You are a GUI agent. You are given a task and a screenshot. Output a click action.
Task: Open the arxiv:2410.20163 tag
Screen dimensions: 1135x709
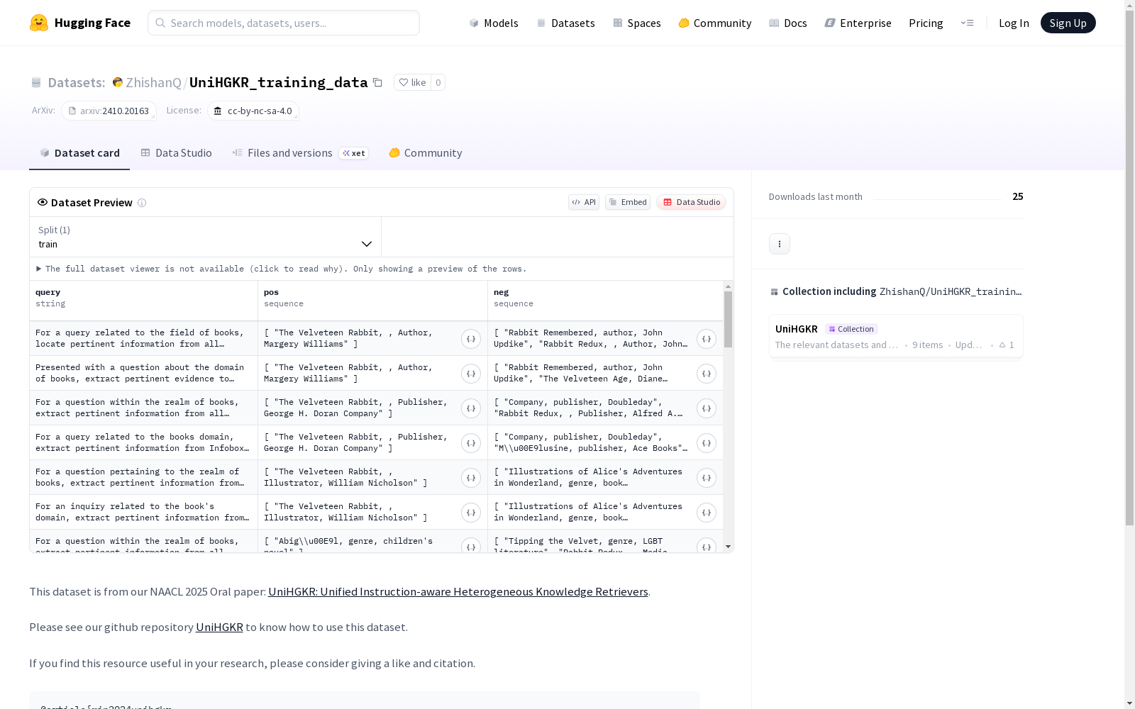(x=109, y=111)
